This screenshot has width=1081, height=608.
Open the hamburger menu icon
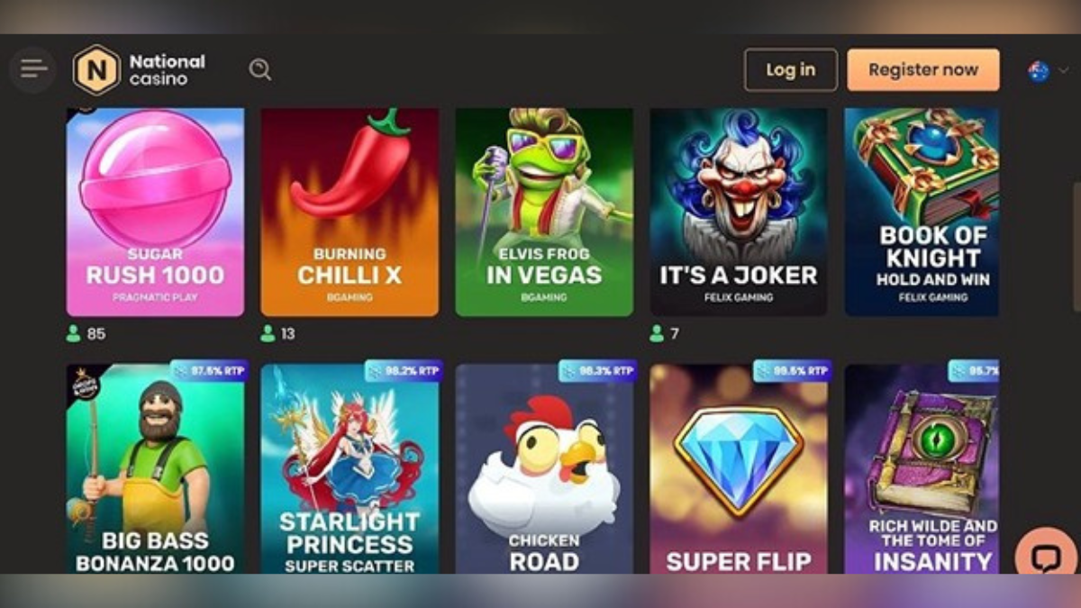[33, 69]
